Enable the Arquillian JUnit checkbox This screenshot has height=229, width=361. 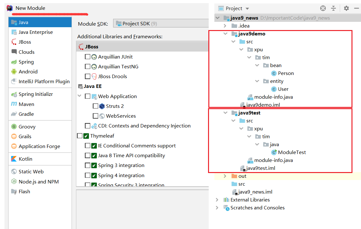(x=87, y=57)
